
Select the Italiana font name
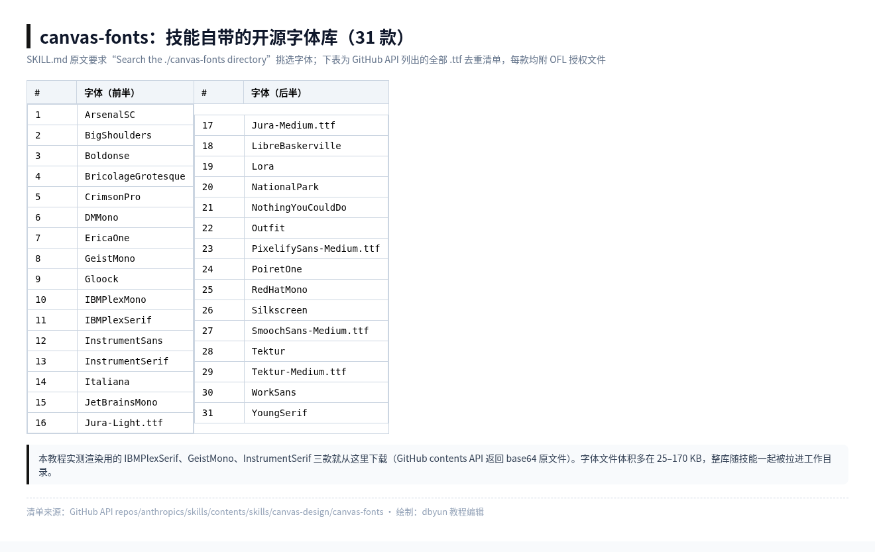point(135,382)
